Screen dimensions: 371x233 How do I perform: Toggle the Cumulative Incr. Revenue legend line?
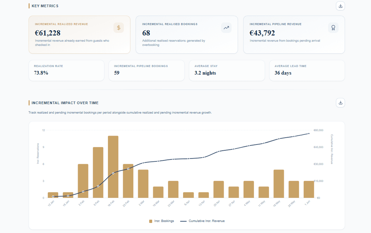pyautogui.click(x=183, y=221)
